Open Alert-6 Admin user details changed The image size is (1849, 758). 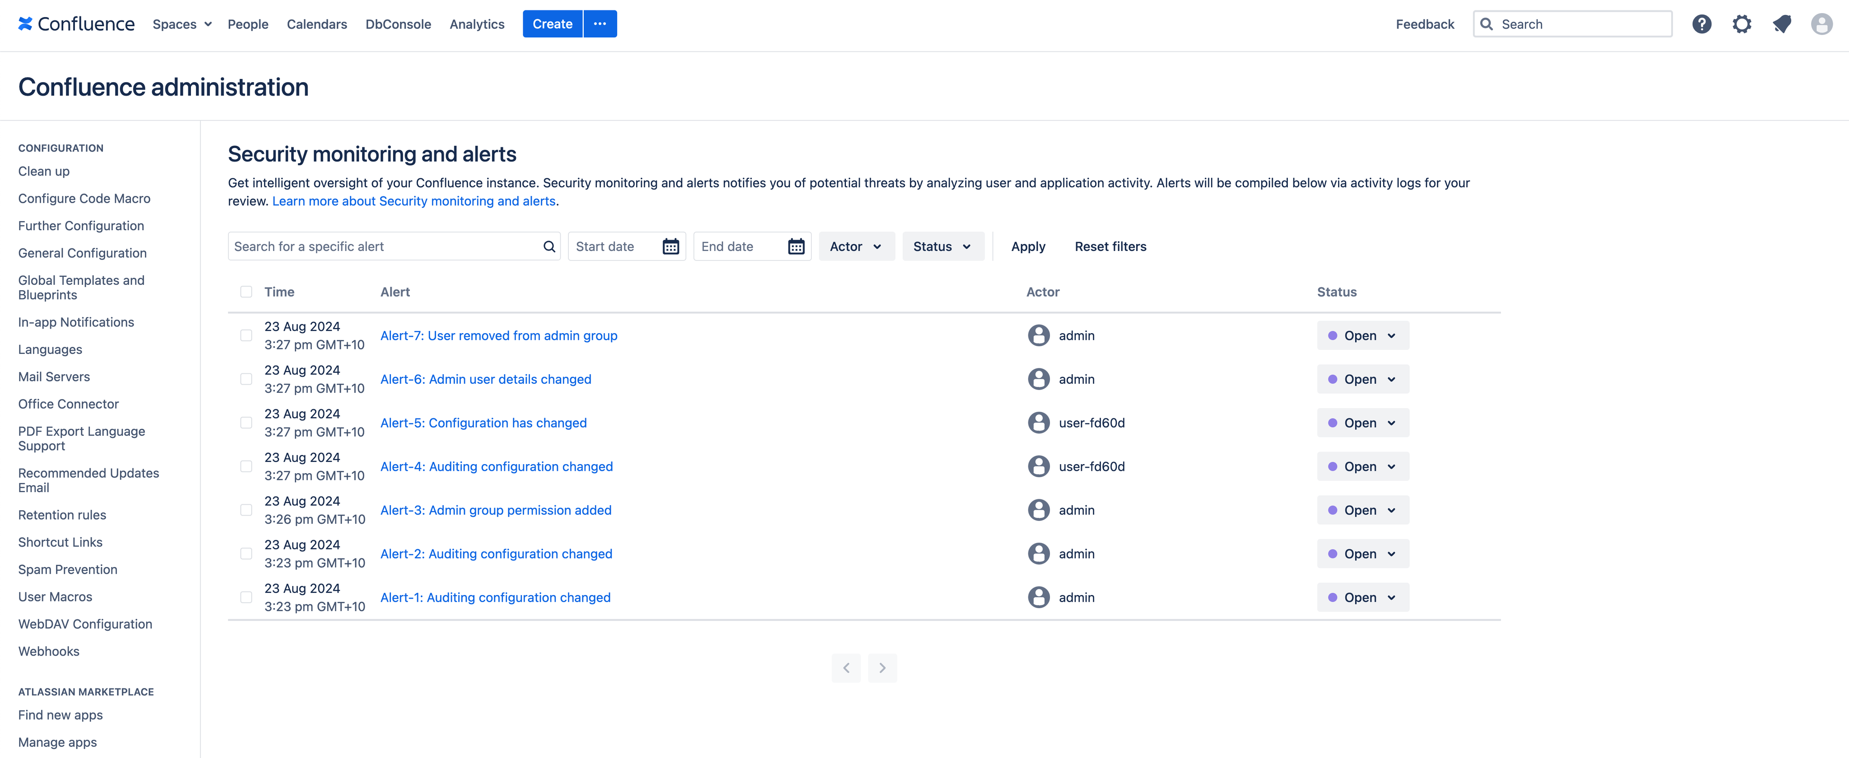point(486,379)
